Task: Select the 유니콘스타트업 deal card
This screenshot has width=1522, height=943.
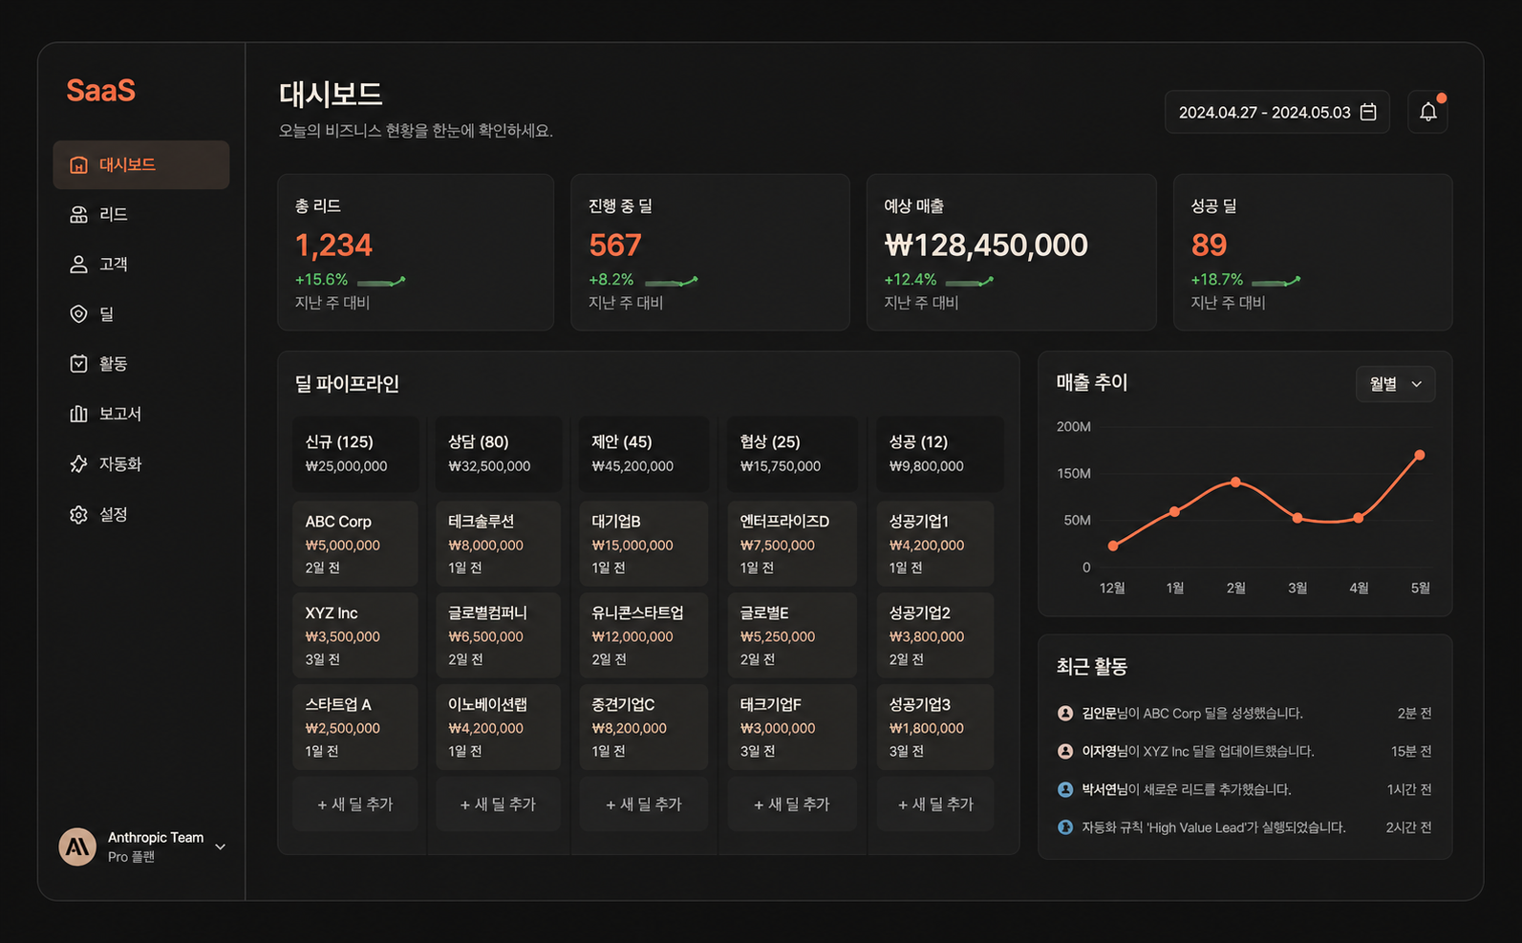Action: coord(643,635)
